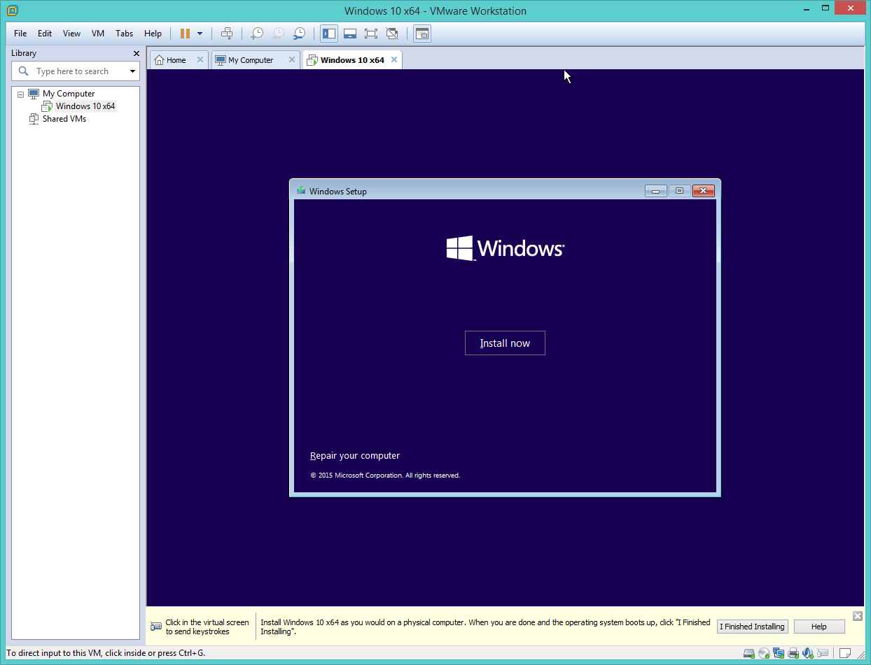Click the network adapter status icon
871x665 pixels.
[x=779, y=654]
